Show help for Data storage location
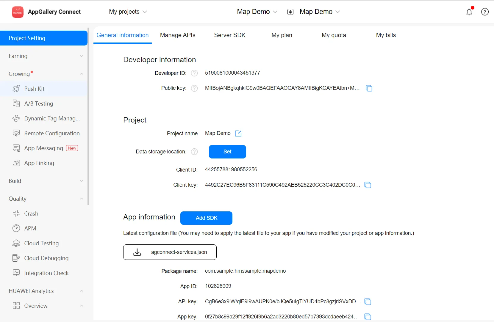494x322 pixels. tap(194, 152)
